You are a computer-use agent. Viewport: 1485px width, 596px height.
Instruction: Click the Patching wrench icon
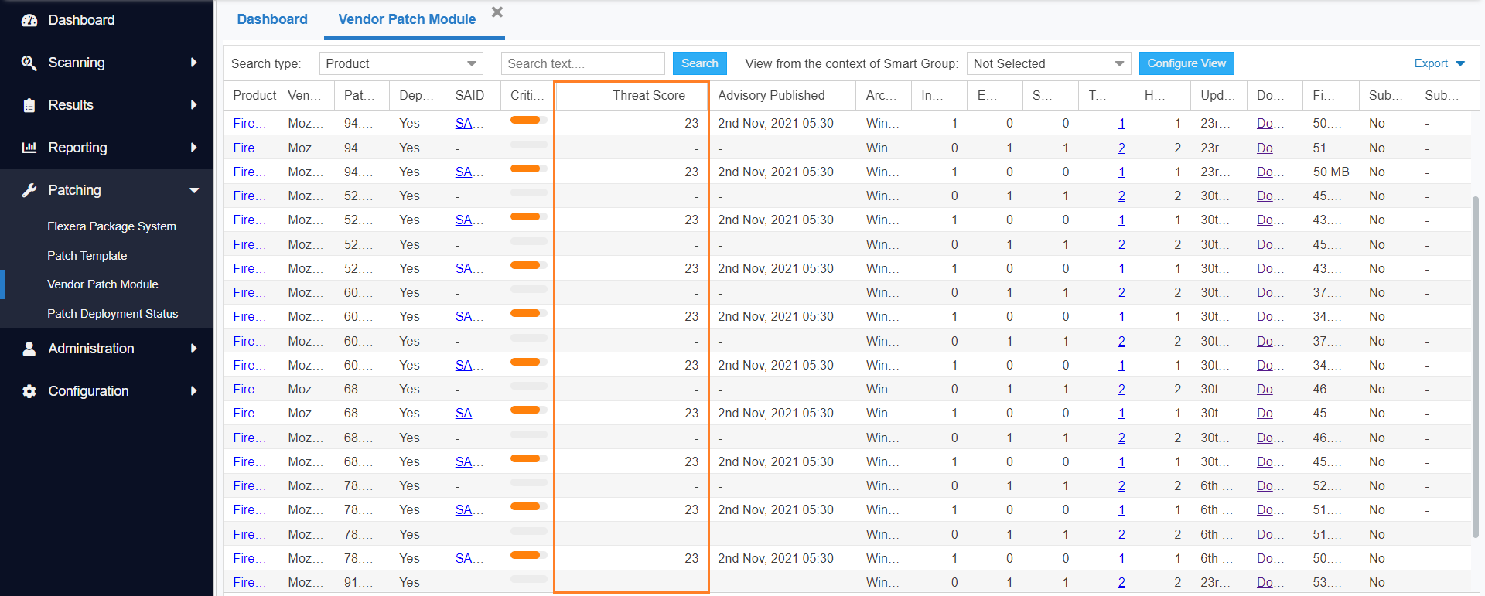pyautogui.click(x=29, y=190)
